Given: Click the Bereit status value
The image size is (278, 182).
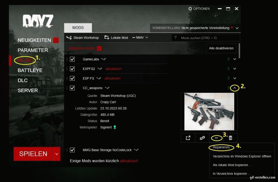Looking at the screenshot, I should (105, 121).
